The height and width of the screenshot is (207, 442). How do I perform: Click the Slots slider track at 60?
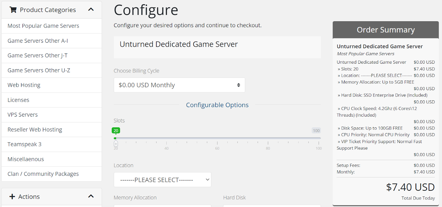pos(217,138)
